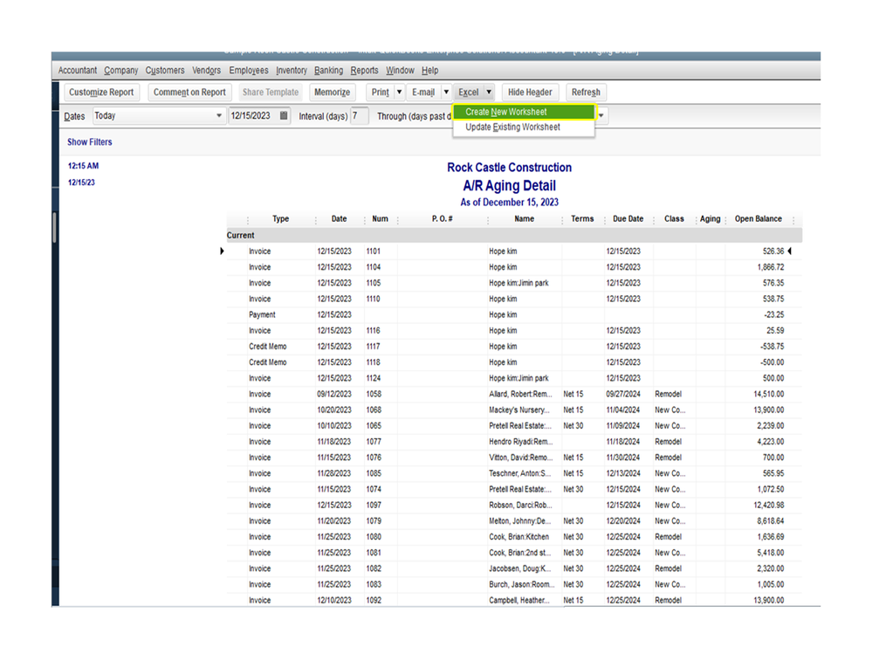This screenshot has height=654, width=872.
Task: Open the Company menu
Action: pos(120,71)
